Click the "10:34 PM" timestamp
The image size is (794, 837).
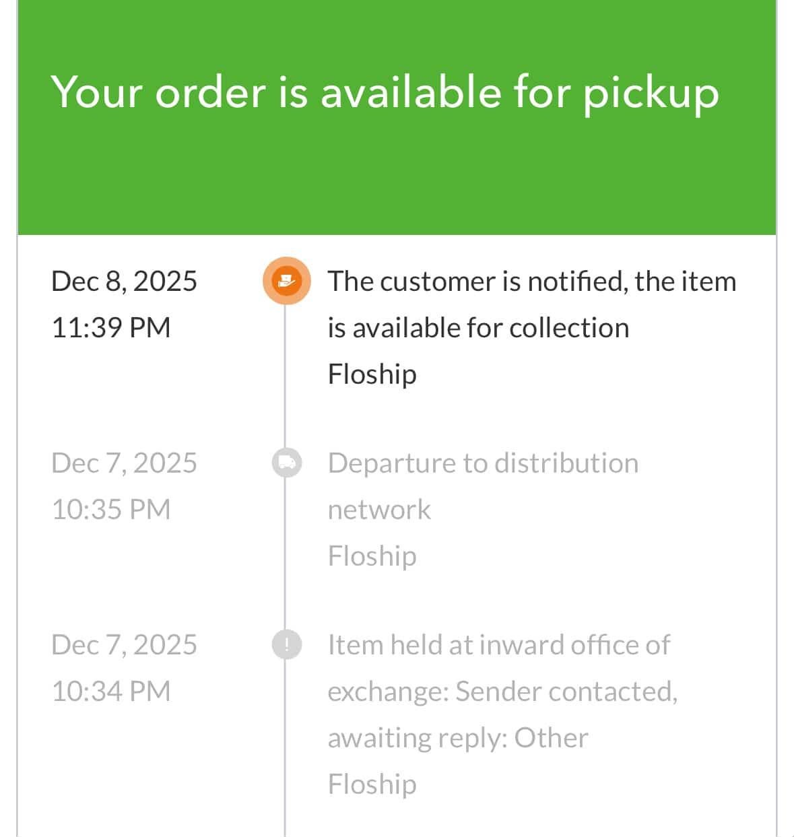coord(111,691)
